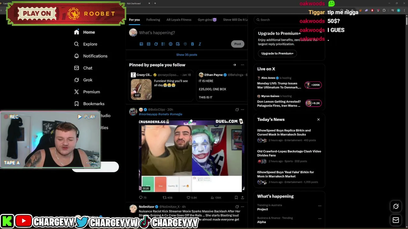Open the floating messages envelope button
This screenshot has height=229, width=408.
click(x=396, y=220)
